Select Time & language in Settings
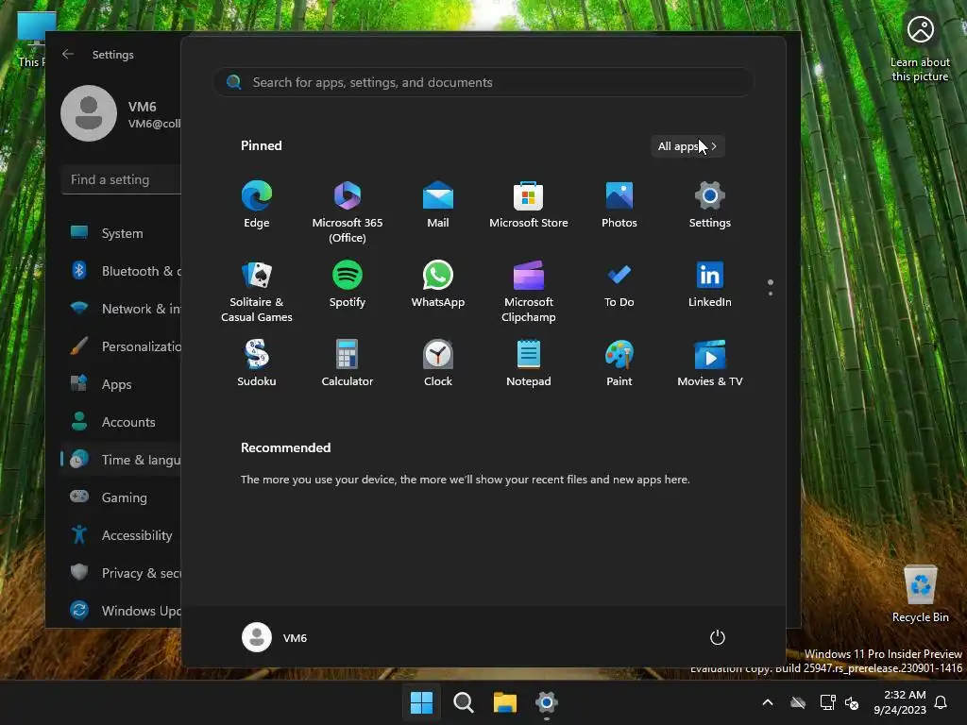The width and height of the screenshot is (967, 725). [122, 460]
